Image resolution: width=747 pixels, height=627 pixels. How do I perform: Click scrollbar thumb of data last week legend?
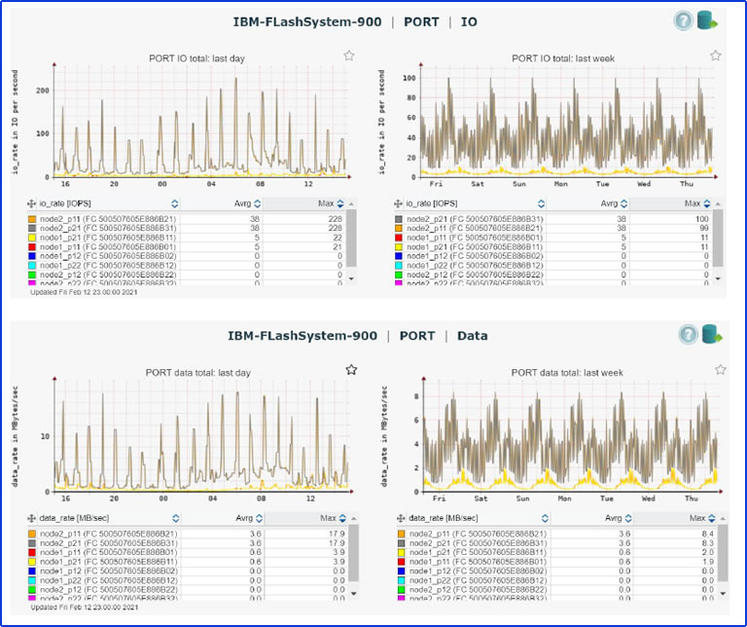click(723, 553)
